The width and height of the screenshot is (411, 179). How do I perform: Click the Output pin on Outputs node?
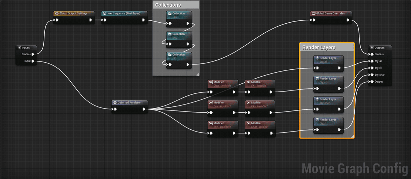point(371,82)
